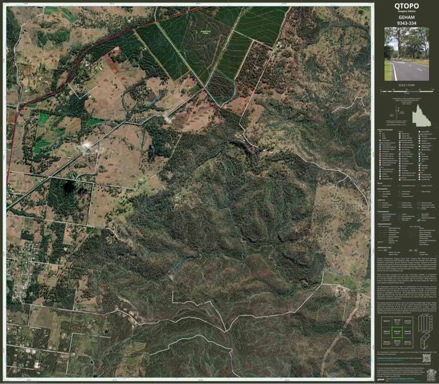
Task: Click the QTOPO title heading
Action: [406, 6]
